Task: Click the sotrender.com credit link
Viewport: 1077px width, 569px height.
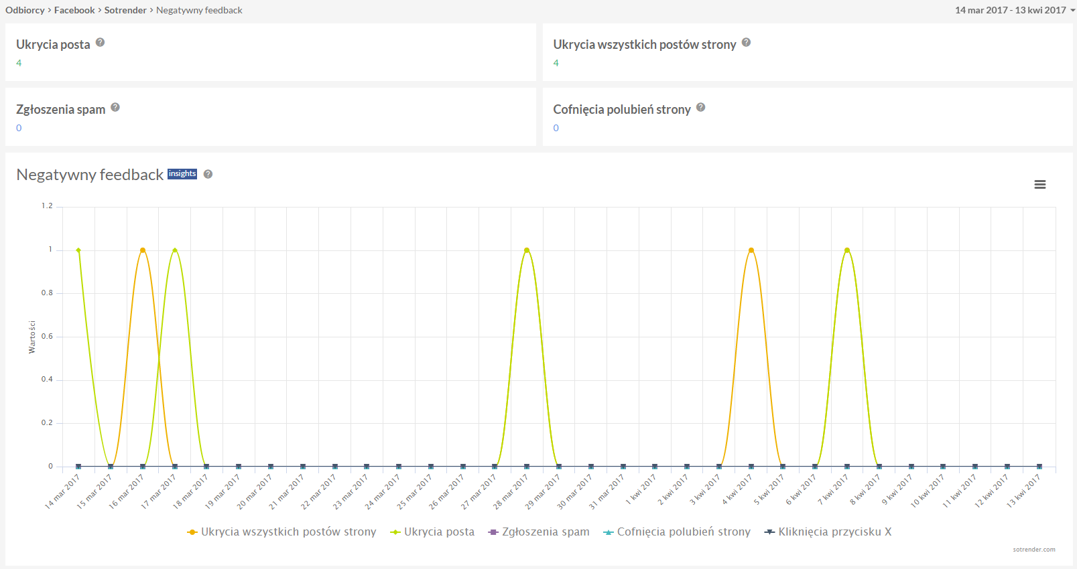Action: 1033,550
